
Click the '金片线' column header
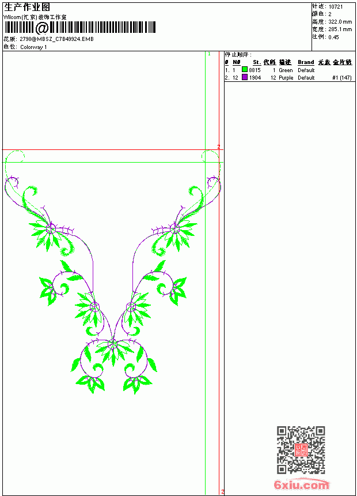(x=342, y=62)
